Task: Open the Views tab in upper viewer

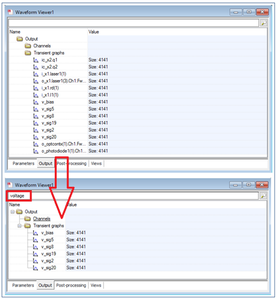Action: (x=96, y=164)
